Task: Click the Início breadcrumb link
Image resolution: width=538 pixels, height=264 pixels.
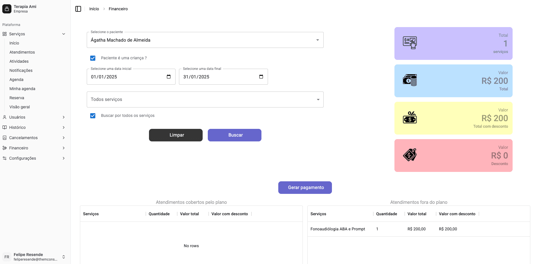Action: coord(94,9)
